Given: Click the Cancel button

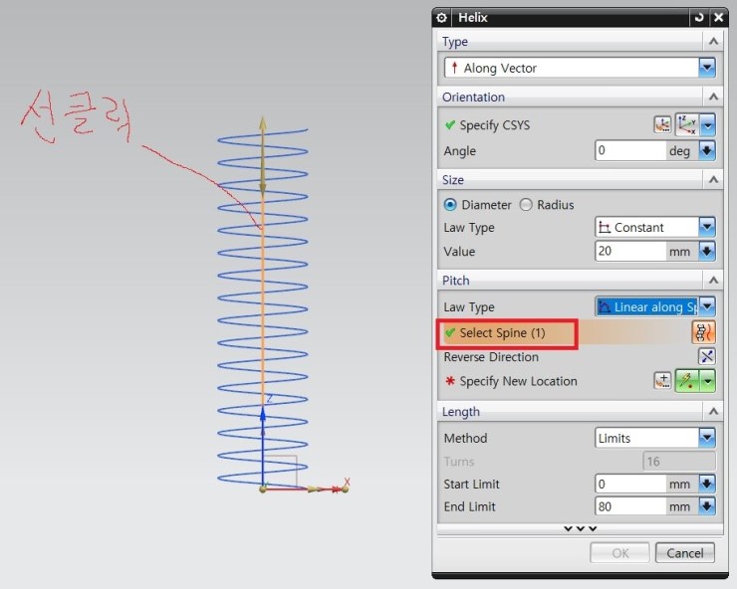Looking at the screenshot, I should pyautogui.click(x=685, y=553).
